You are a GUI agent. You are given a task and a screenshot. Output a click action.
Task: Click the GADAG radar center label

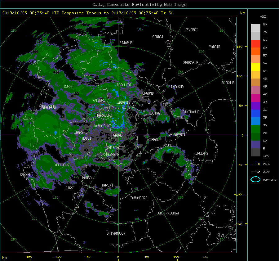click(118, 135)
